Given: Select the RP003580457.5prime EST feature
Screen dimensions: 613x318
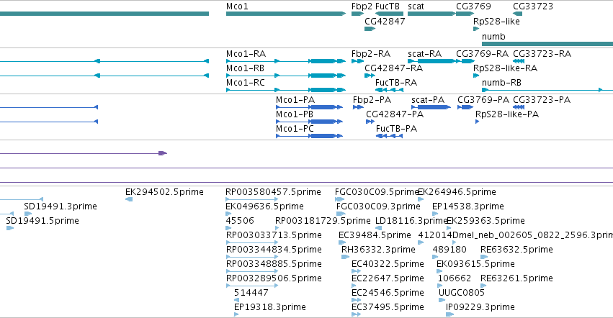Looking at the screenshot, I should pos(252,199).
